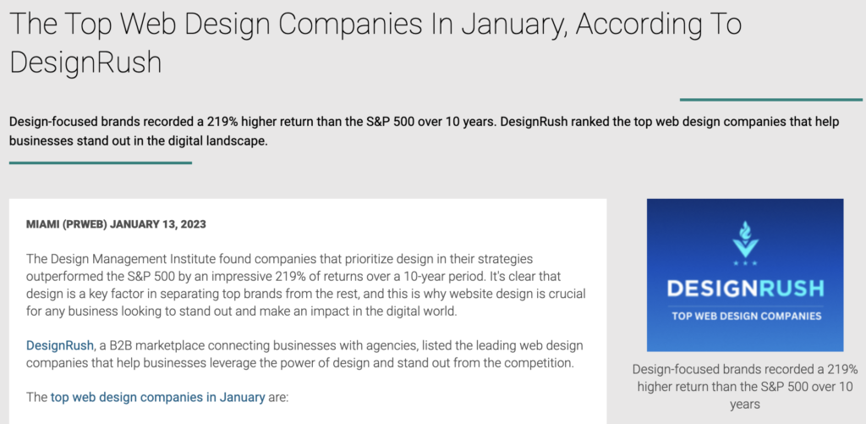The width and height of the screenshot is (866, 424).
Task: Click the bold summary sentence under the headline
Action: pyautogui.click(x=425, y=131)
